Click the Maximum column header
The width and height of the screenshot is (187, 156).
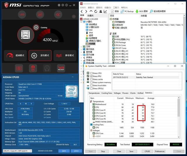click(x=140, y=98)
